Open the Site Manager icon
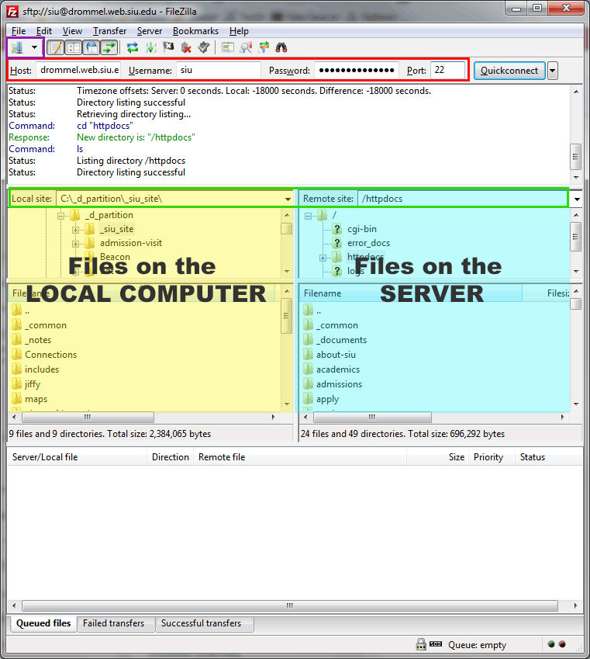Screen dimensions: 590x659 click(17, 47)
